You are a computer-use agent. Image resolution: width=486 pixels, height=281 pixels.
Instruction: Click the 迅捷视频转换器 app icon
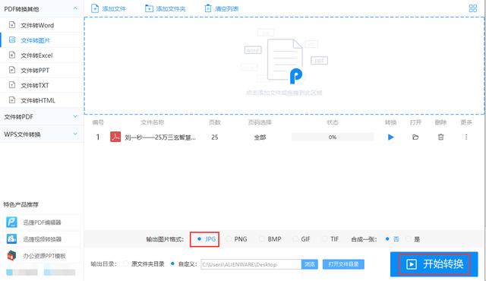coord(11,239)
